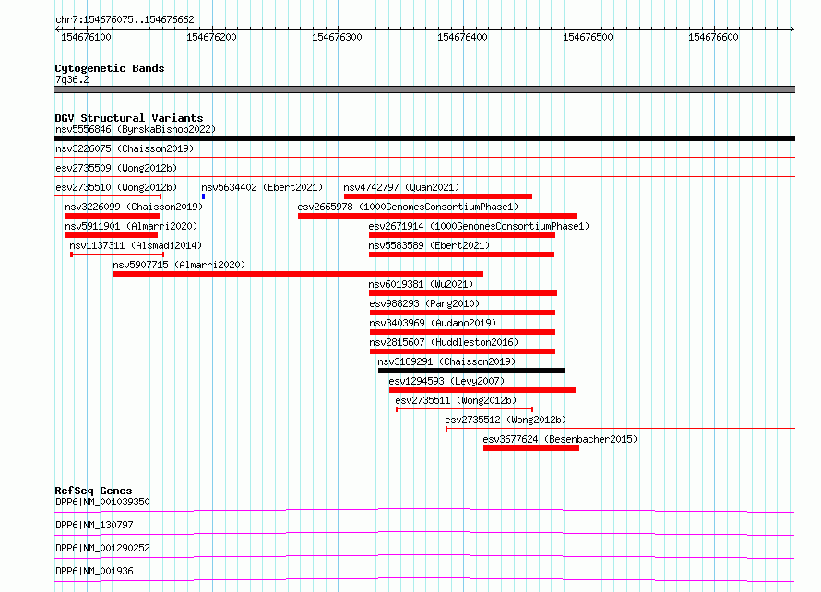Open nsv5911901 (Almarri2020) label
This screenshot has height=592, width=821.
(x=131, y=226)
